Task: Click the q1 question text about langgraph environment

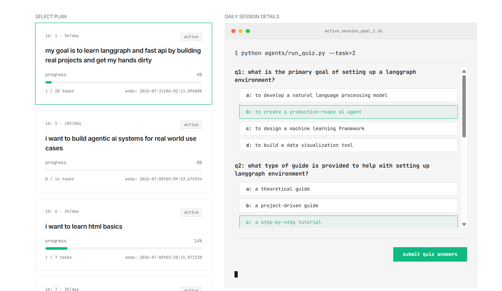Action: [x=325, y=76]
